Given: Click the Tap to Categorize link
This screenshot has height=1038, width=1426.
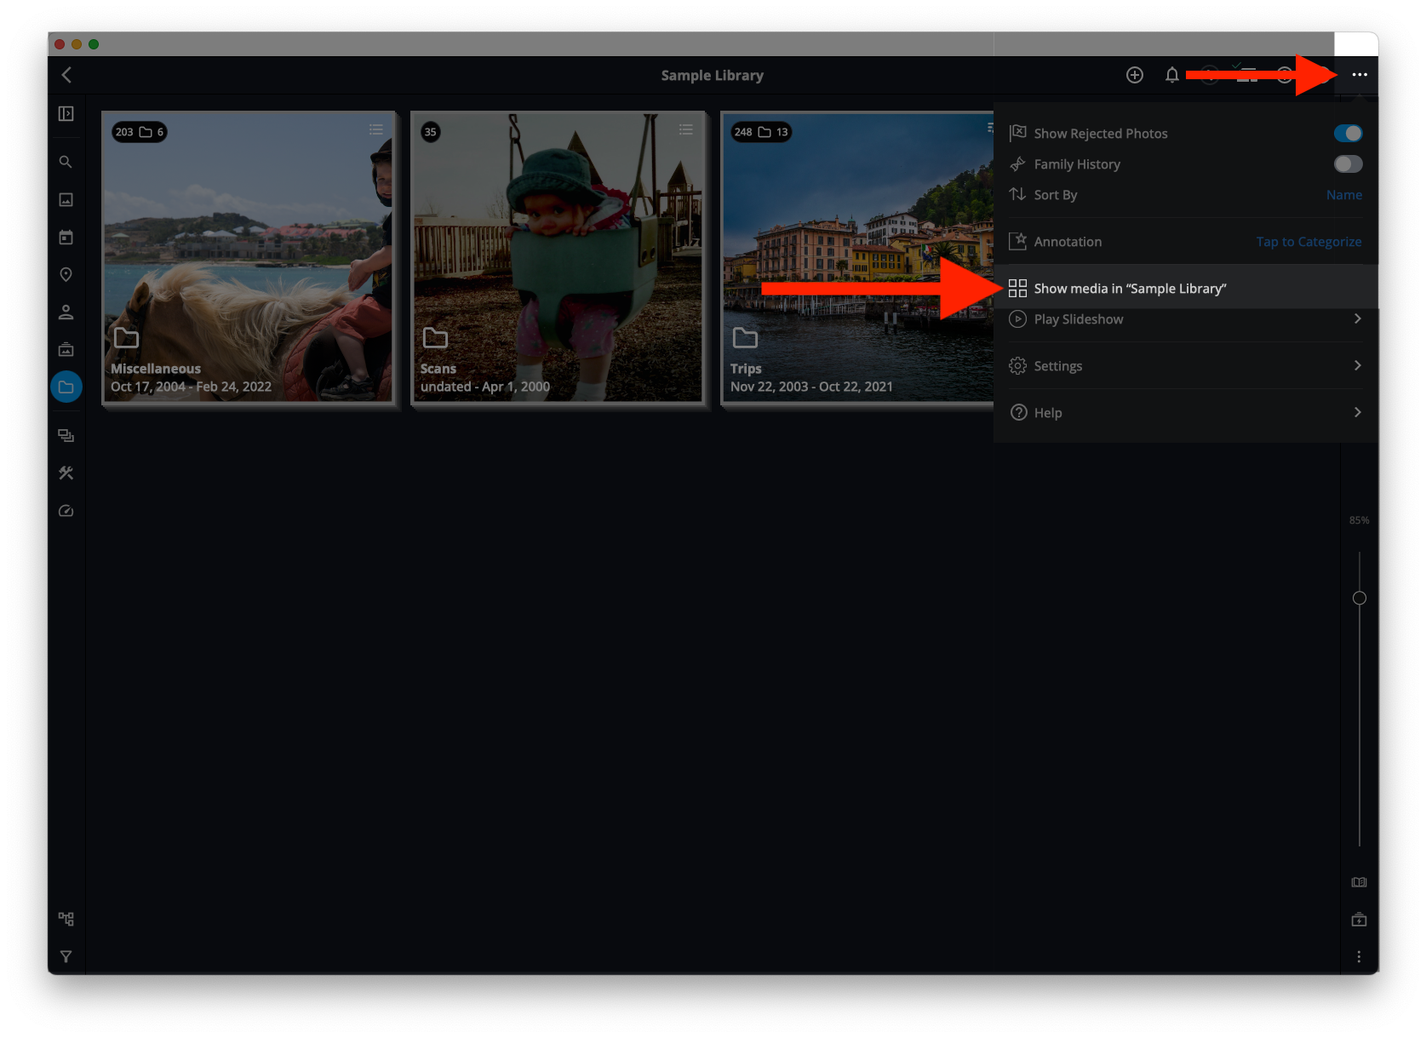Looking at the screenshot, I should (x=1309, y=242).
